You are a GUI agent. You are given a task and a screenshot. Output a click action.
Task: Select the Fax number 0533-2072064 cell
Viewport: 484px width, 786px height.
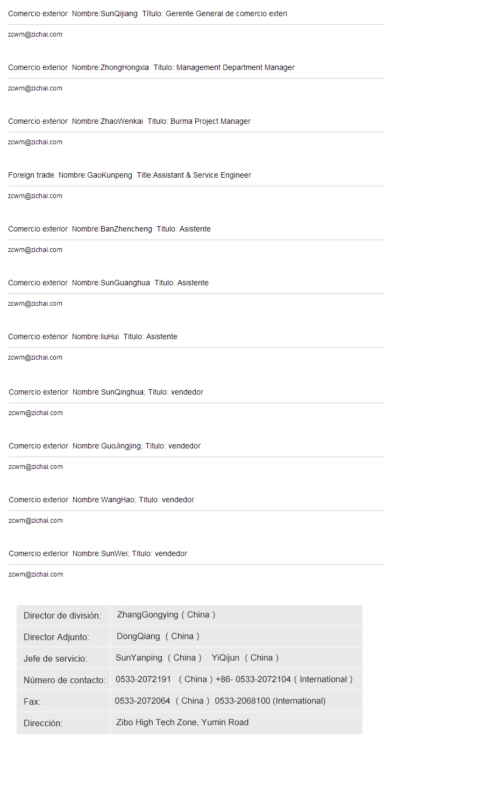[236, 701]
